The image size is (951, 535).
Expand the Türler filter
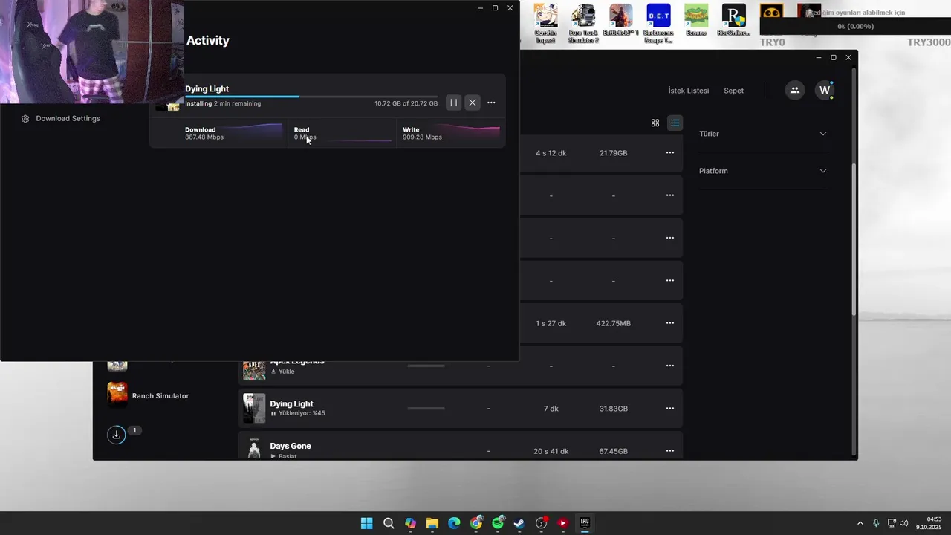click(763, 134)
